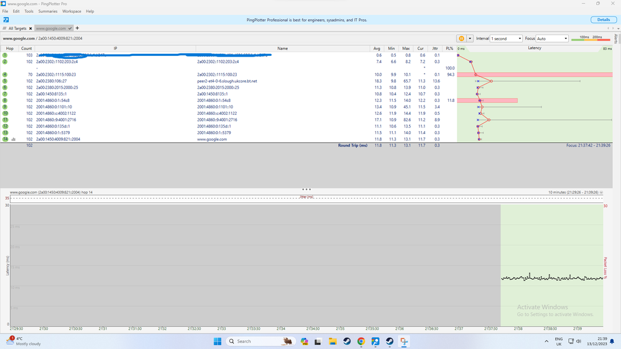621x349 pixels.
Task: Toggle hop 8 green circle indicator
Action: [x=5, y=101]
